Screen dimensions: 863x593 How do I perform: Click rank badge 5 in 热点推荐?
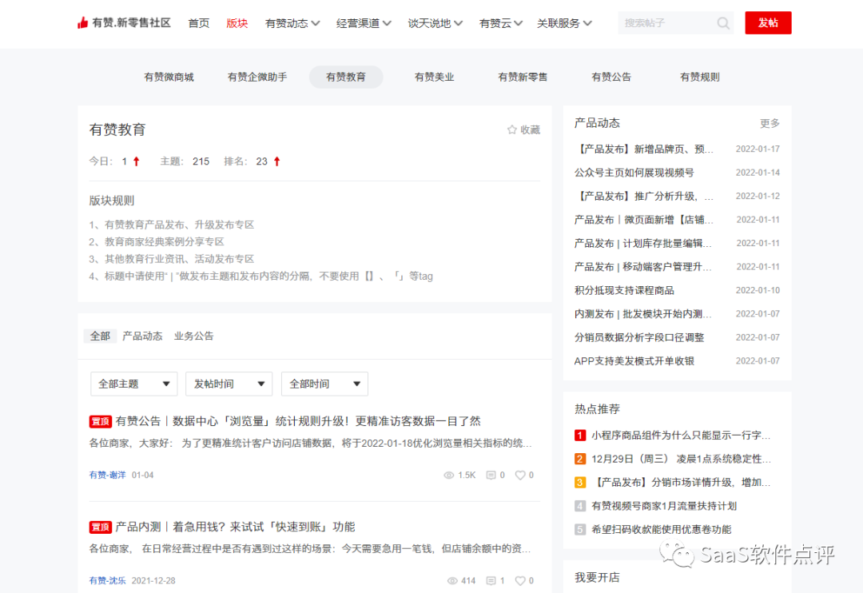tap(580, 530)
